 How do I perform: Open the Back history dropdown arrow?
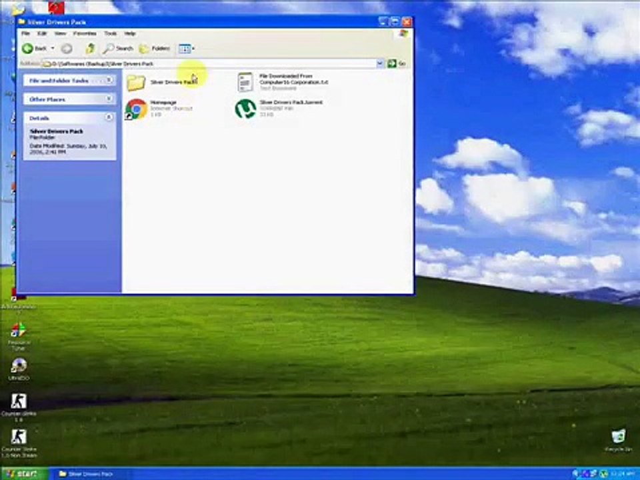[x=53, y=49]
